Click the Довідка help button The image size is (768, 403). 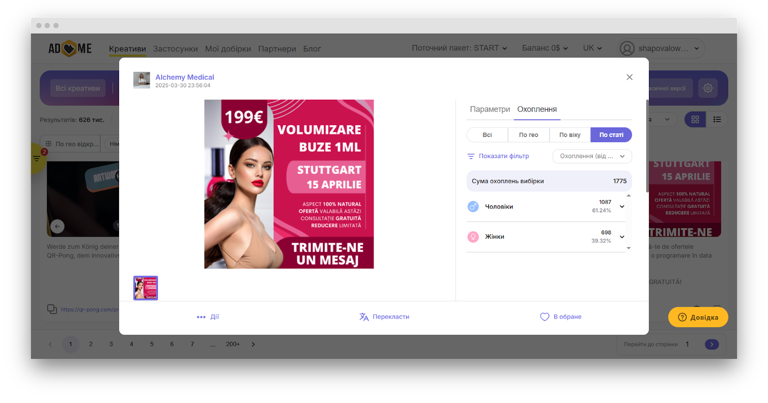[x=698, y=317]
